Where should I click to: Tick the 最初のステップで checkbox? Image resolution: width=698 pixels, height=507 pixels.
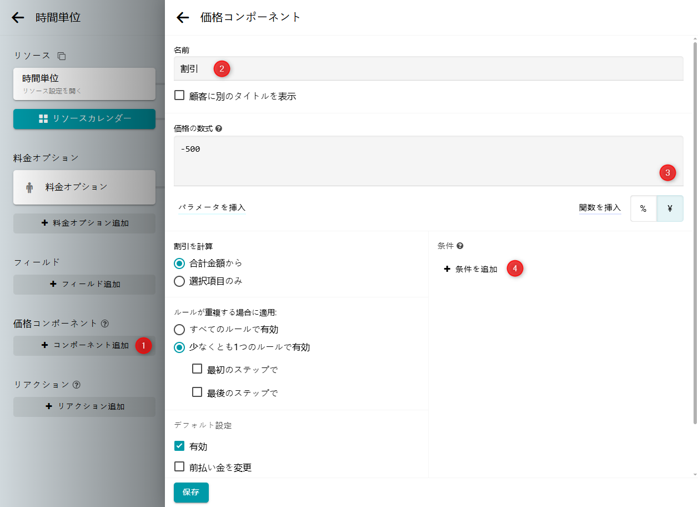[x=197, y=369]
